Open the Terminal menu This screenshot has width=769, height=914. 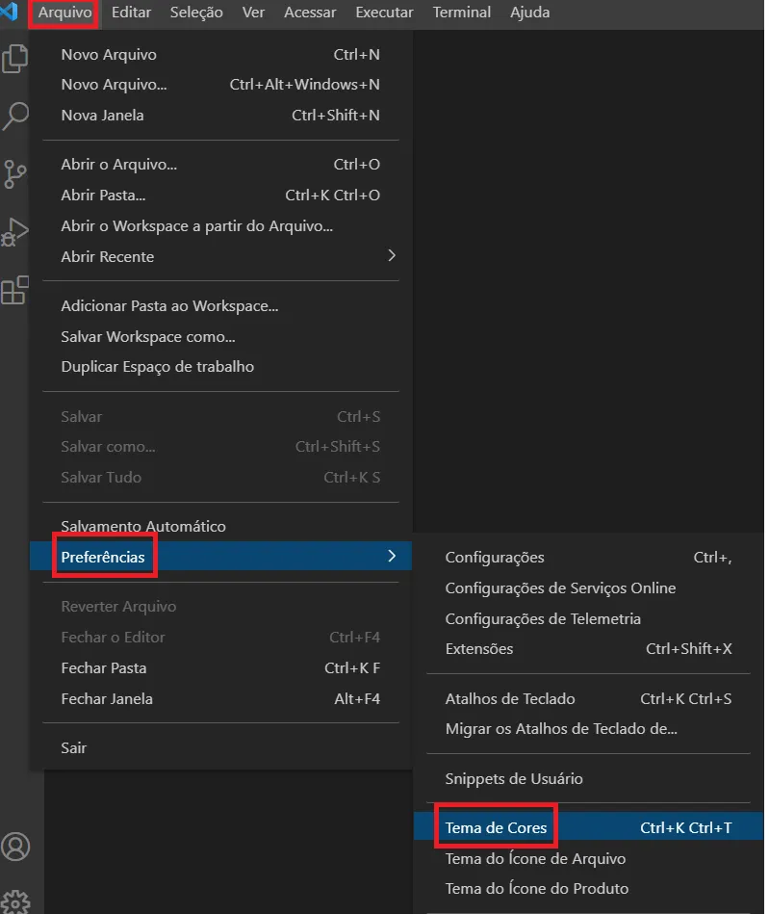(x=461, y=13)
